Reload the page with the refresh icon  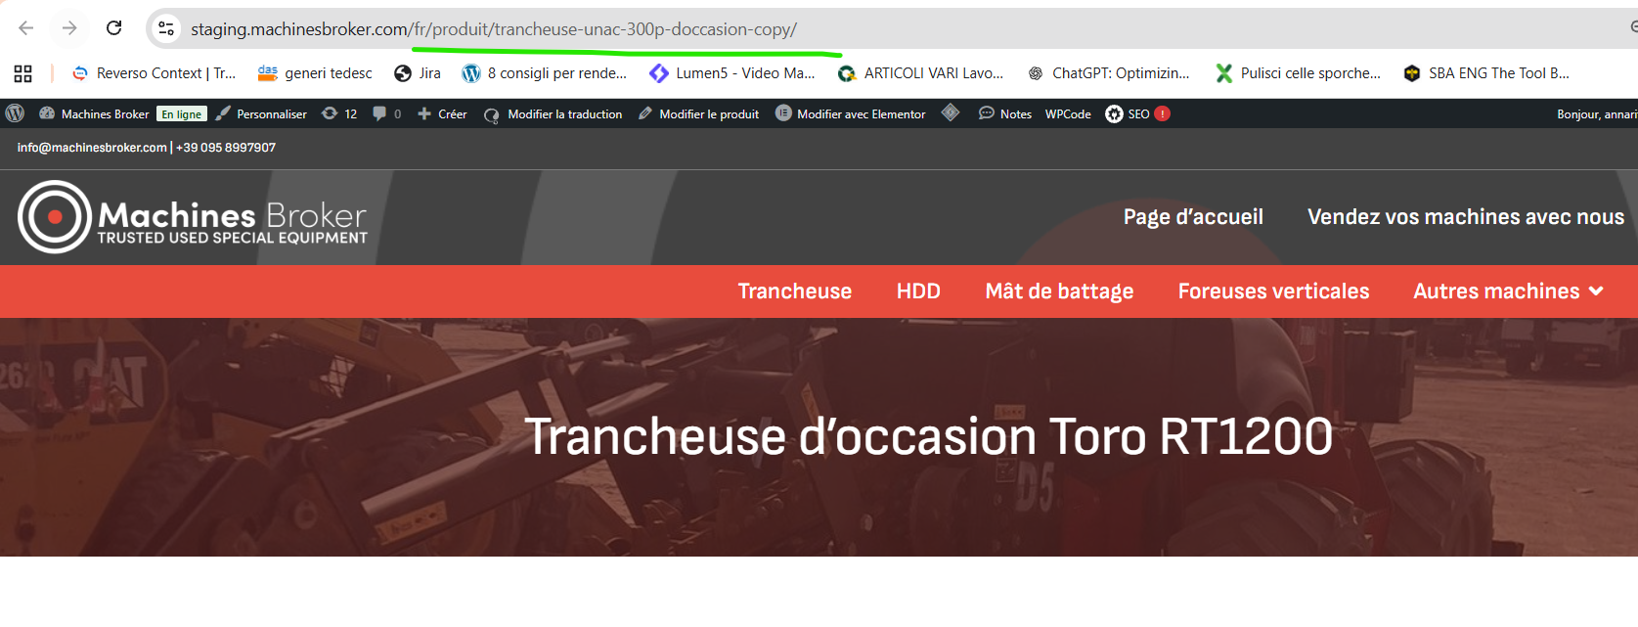click(x=113, y=27)
